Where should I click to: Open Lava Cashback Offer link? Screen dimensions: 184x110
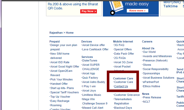[95, 50]
